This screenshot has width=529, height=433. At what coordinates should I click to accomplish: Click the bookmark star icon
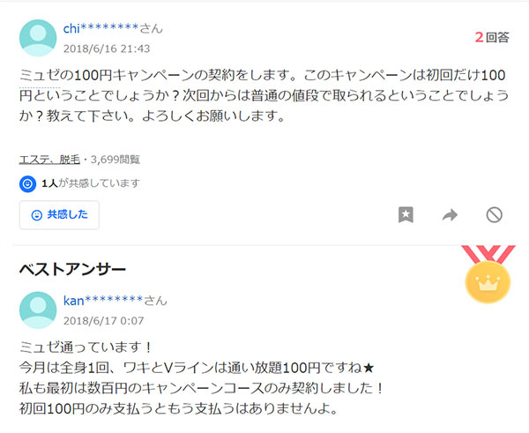(x=406, y=214)
